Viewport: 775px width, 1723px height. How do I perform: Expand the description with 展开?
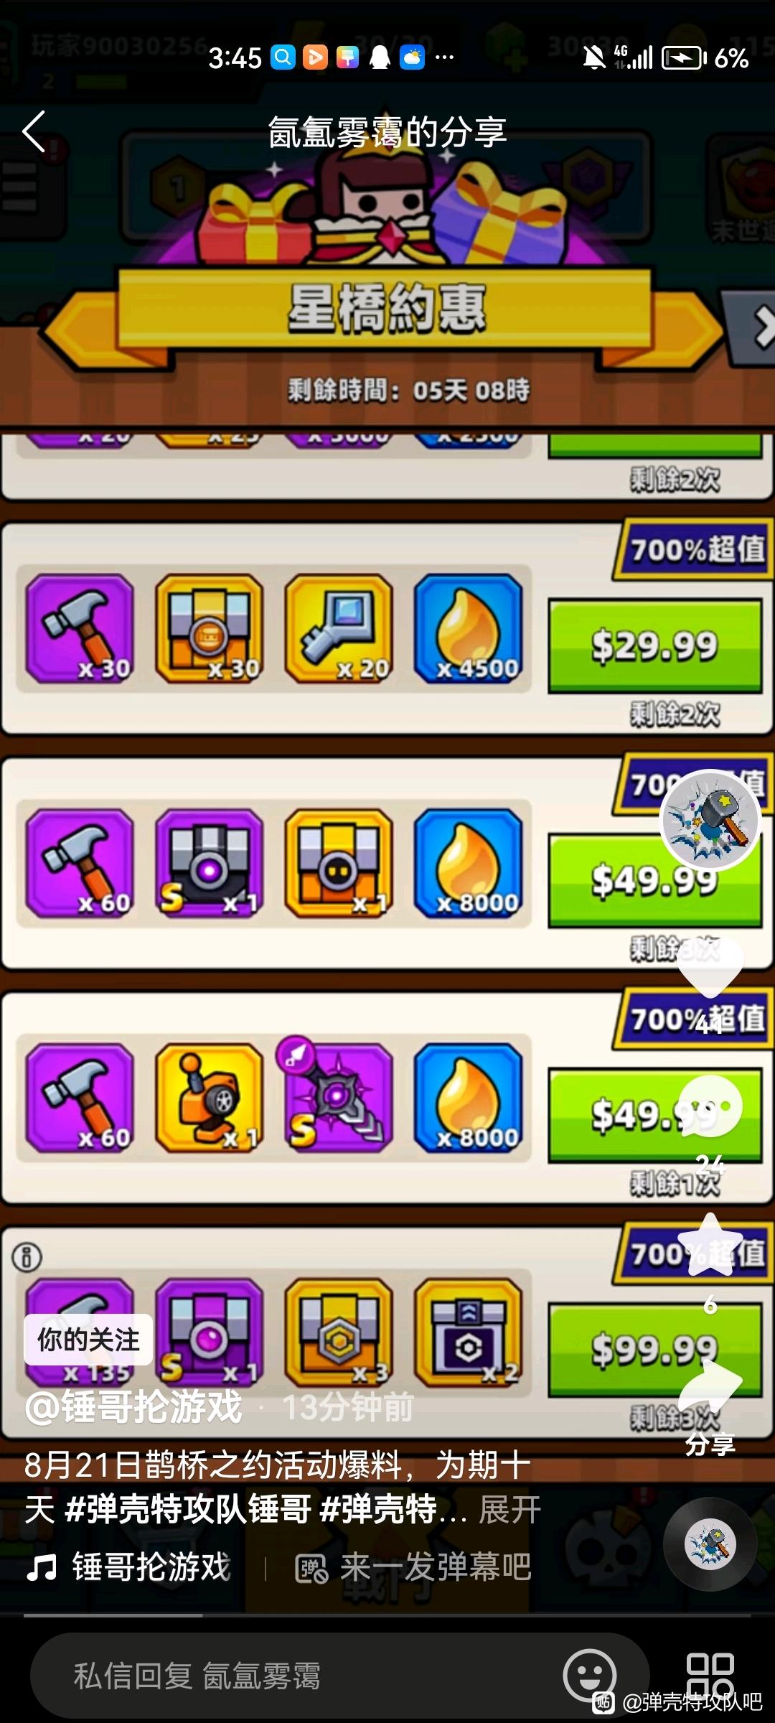[510, 1509]
